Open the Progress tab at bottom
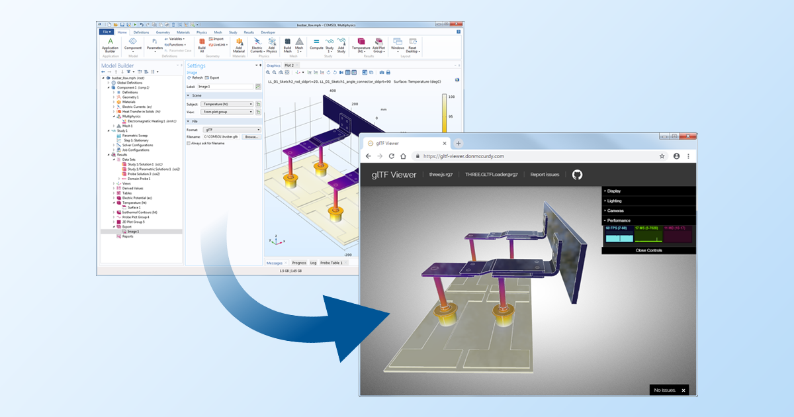 coord(299,263)
